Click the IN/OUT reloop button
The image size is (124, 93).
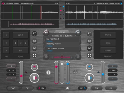click(20, 35)
